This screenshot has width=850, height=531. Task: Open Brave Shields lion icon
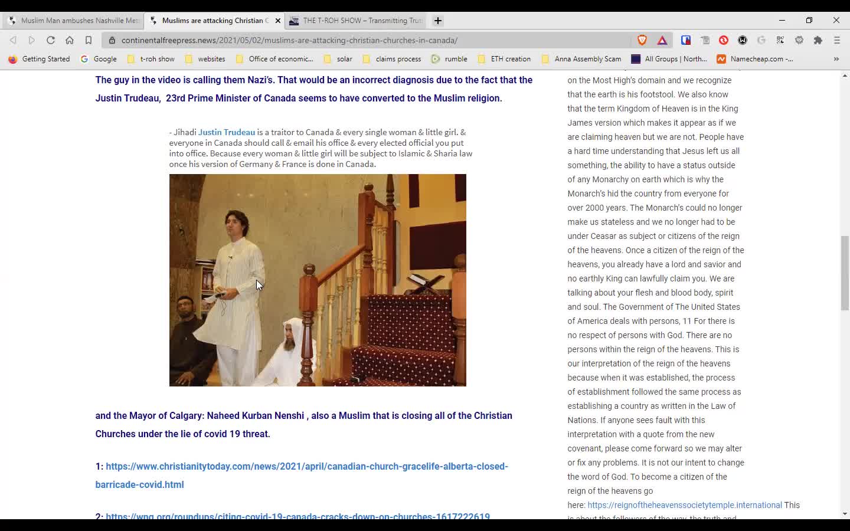click(x=642, y=40)
